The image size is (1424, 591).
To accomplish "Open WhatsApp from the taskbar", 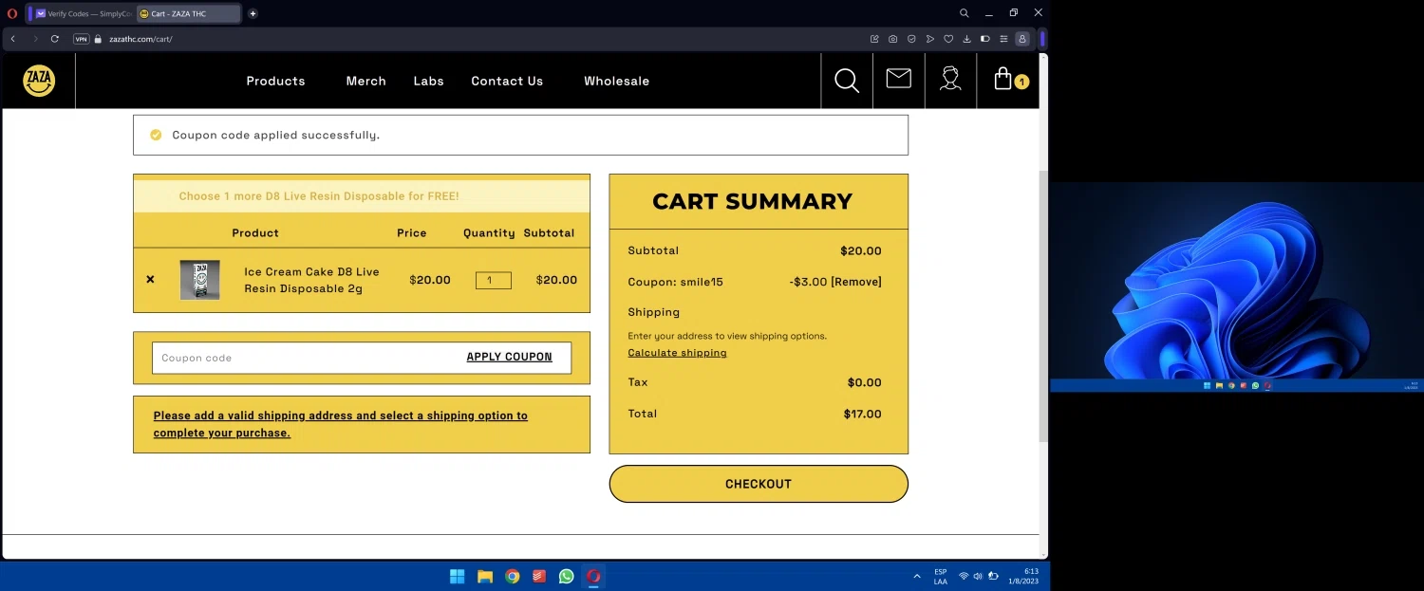I will pyautogui.click(x=567, y=576).
